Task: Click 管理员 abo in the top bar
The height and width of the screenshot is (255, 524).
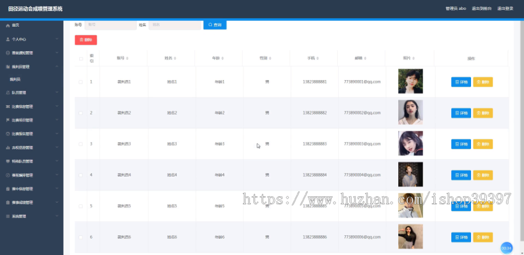Action: (x=456, y=9)
